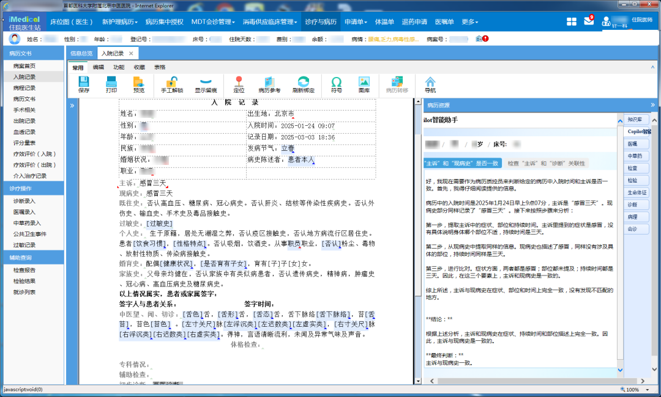Close the 入院记录 tab
Image resolution: width=661 pixels, height=397 pixels.
click(131, 54)
